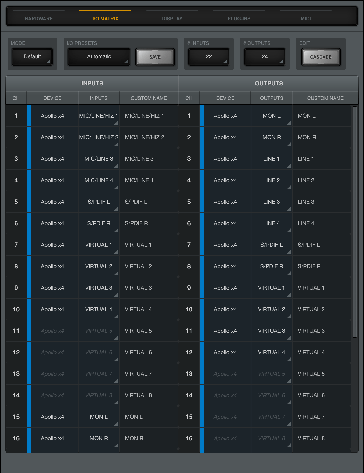Open input channel 1 MIC/LINE/HIZ 1 dropdown

click(x=99, y=116)
